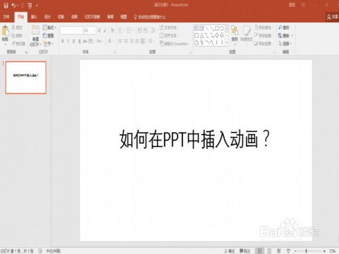Open the 形状效果 (Shape Effects) dropdown

tap(264, 43)
